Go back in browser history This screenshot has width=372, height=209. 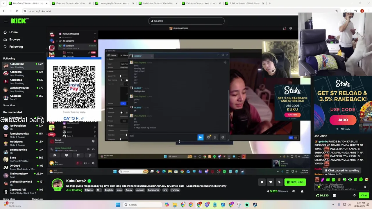(x=4, y=11)
